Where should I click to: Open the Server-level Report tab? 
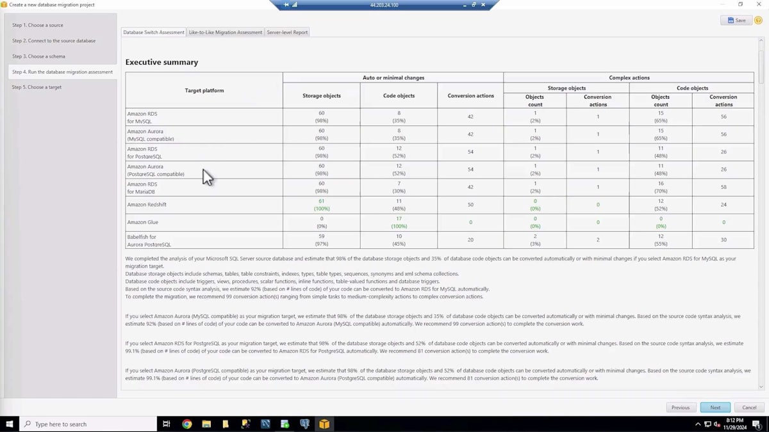287,32
